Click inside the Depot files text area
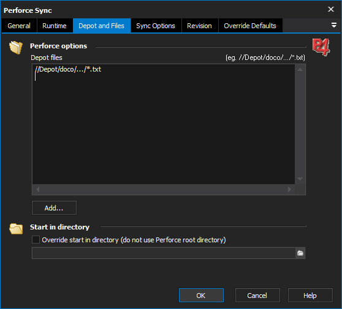The image size is (342, 309). (164, 124)
